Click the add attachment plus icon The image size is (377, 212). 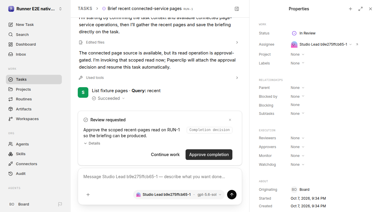click(88, 195)
